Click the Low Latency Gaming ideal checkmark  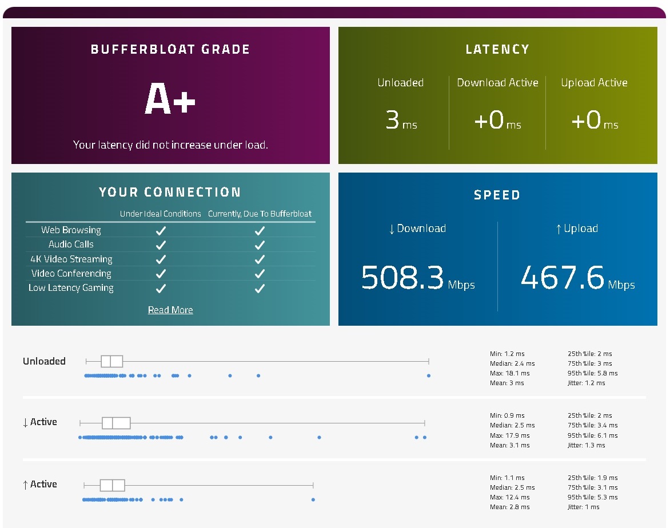(x=161, y=289)
